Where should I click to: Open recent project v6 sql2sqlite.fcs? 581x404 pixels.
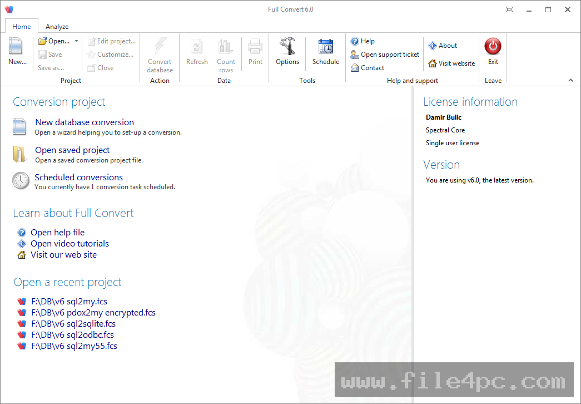pos(73,323)
